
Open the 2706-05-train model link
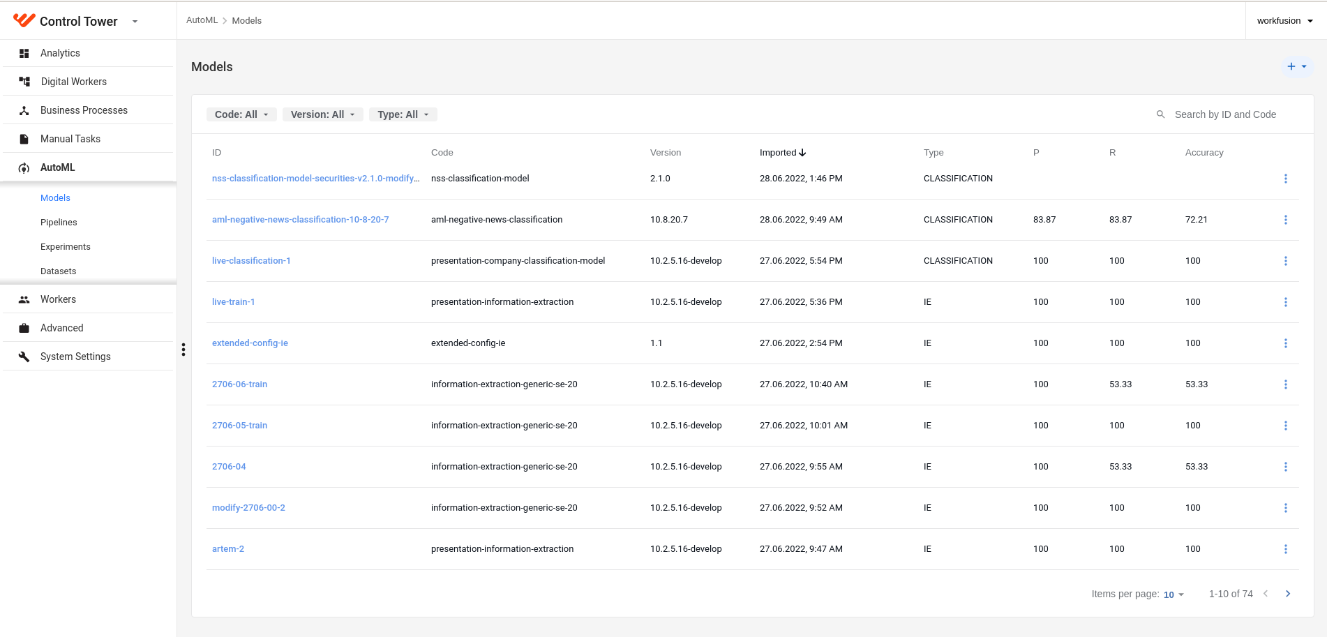pos(239,426)
